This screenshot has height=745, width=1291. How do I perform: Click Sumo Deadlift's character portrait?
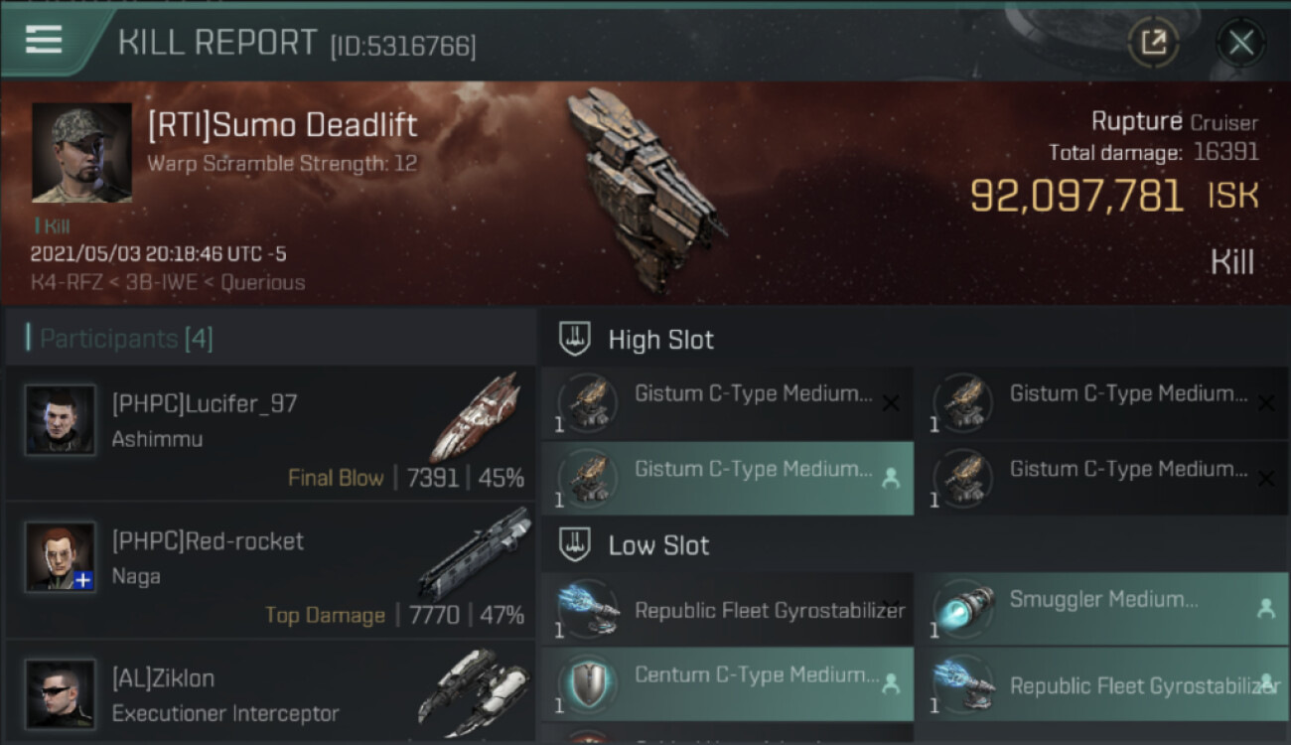pos(81,152)
